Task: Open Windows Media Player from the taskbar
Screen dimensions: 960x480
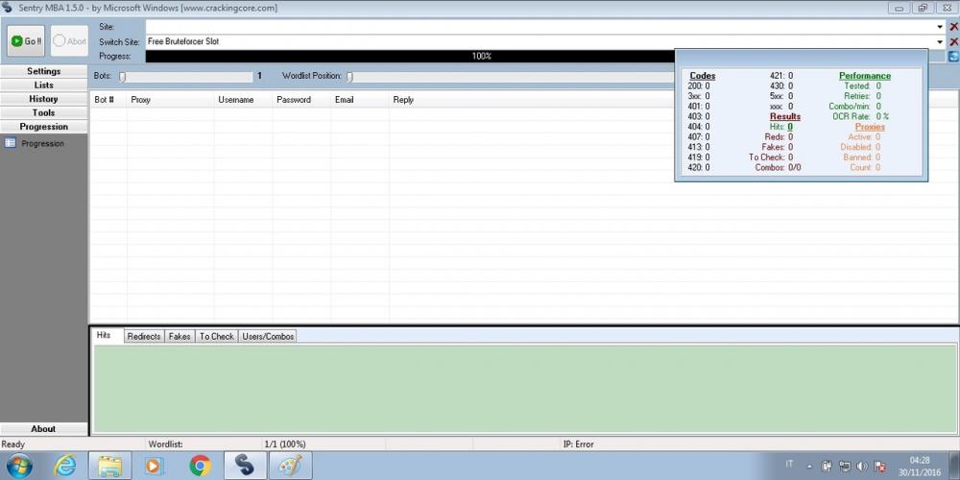Action: tap(153, 467)
